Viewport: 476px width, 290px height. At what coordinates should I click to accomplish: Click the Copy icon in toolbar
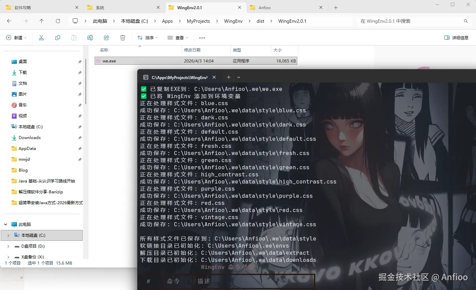58,38
